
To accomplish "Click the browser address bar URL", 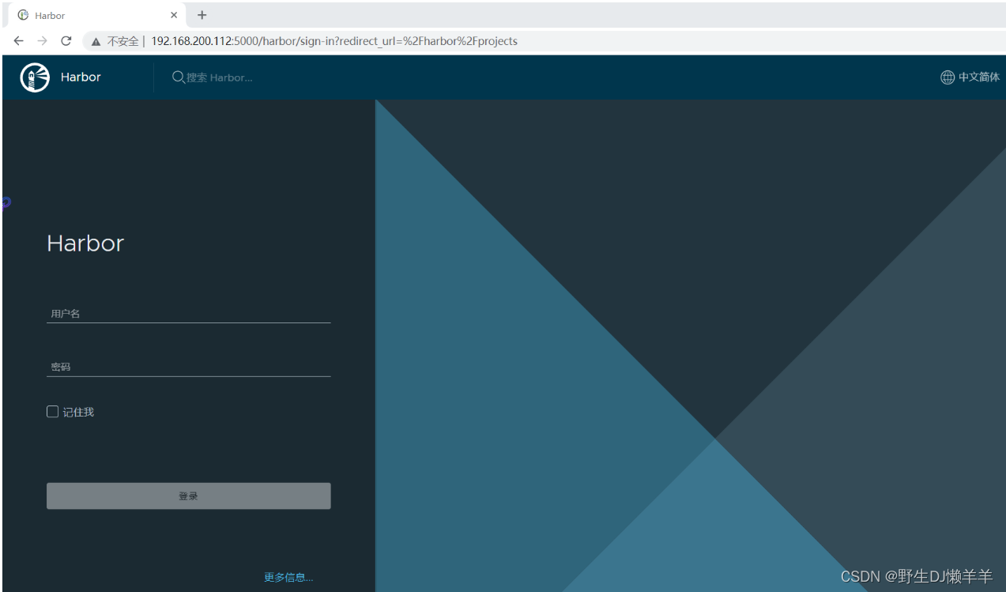I will 332,40.
